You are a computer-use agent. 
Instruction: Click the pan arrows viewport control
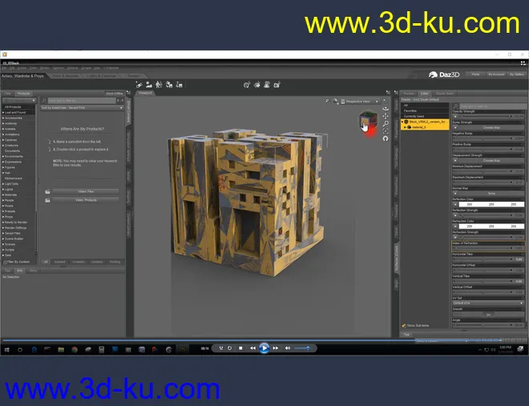tap(386, 116)
